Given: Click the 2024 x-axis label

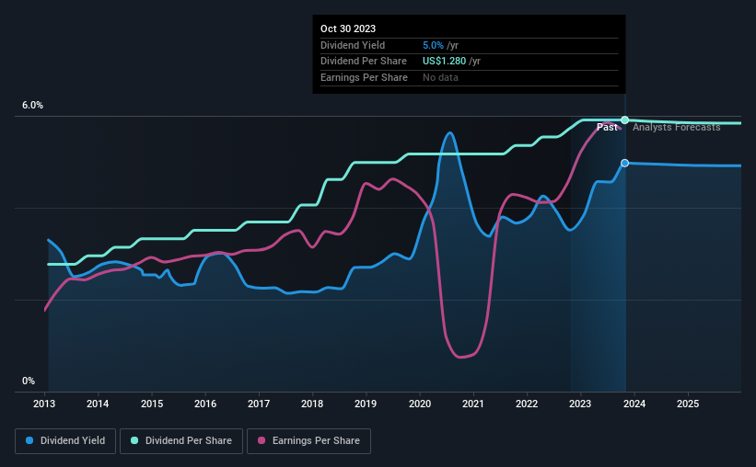Looking at the screenshot, I should coord(634,404).
